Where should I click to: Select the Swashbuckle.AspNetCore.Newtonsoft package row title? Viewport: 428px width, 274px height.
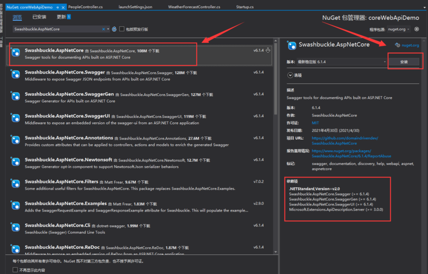click(69, 159)
